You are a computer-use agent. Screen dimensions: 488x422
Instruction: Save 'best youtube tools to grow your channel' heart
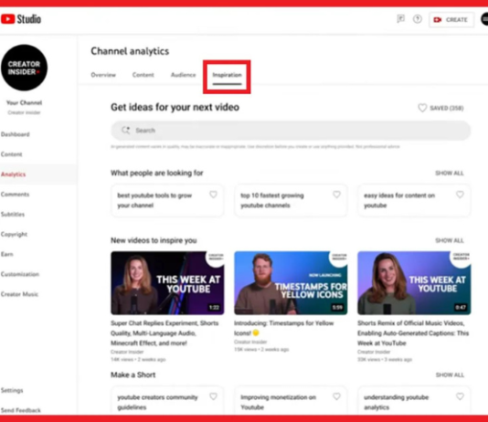point(213,195)
